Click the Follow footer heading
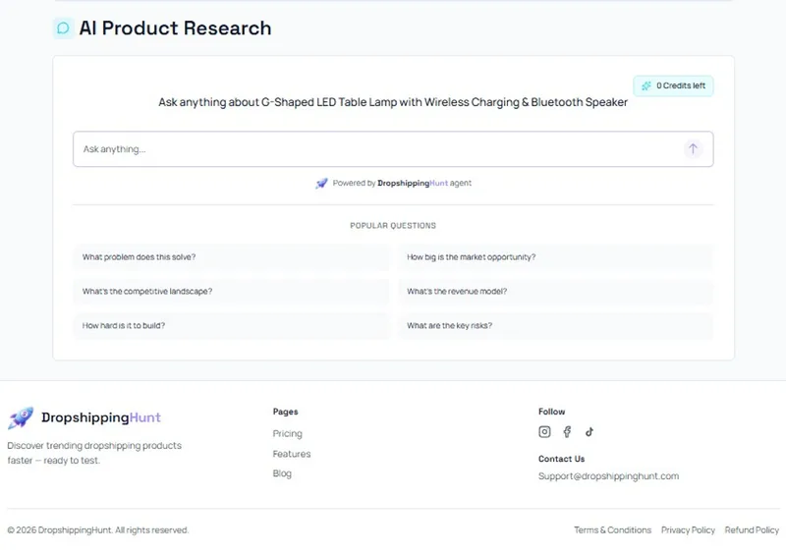This screenshot has width=786, height=554. [551, 412]
